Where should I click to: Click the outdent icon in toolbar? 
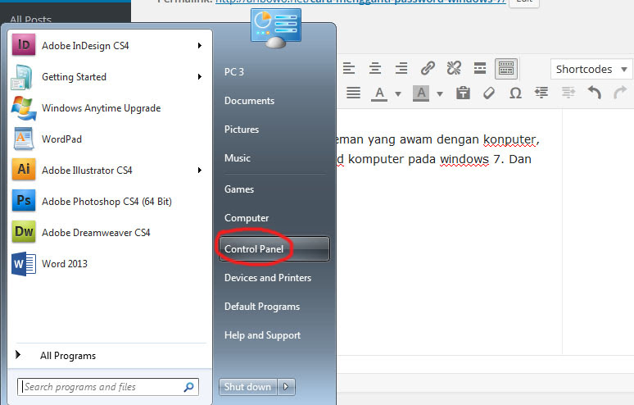[541, 93]
